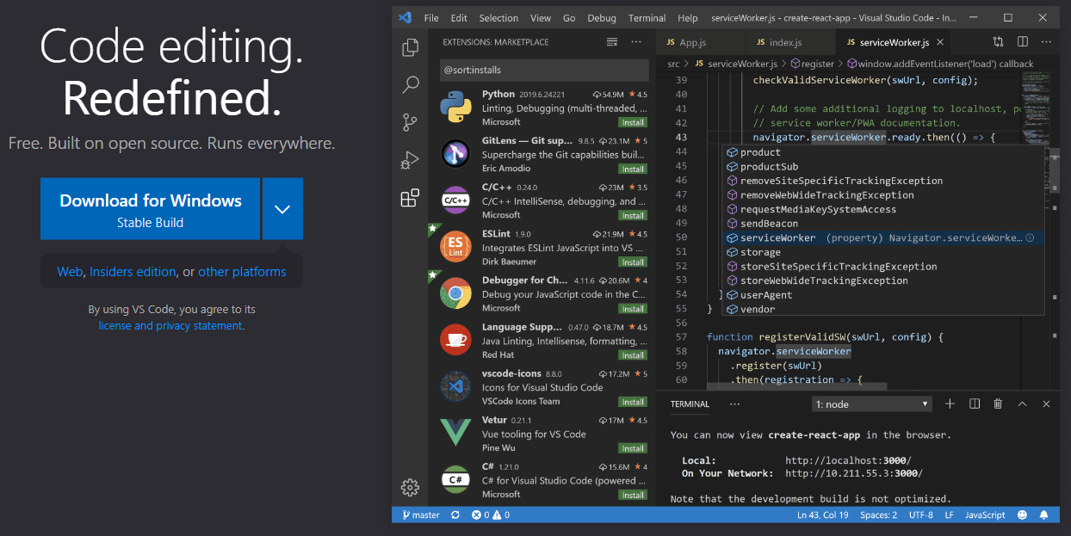Viewport: 1071px width, 536px height.
Task: Click Download for Windows button
Action: coord(150,209)
